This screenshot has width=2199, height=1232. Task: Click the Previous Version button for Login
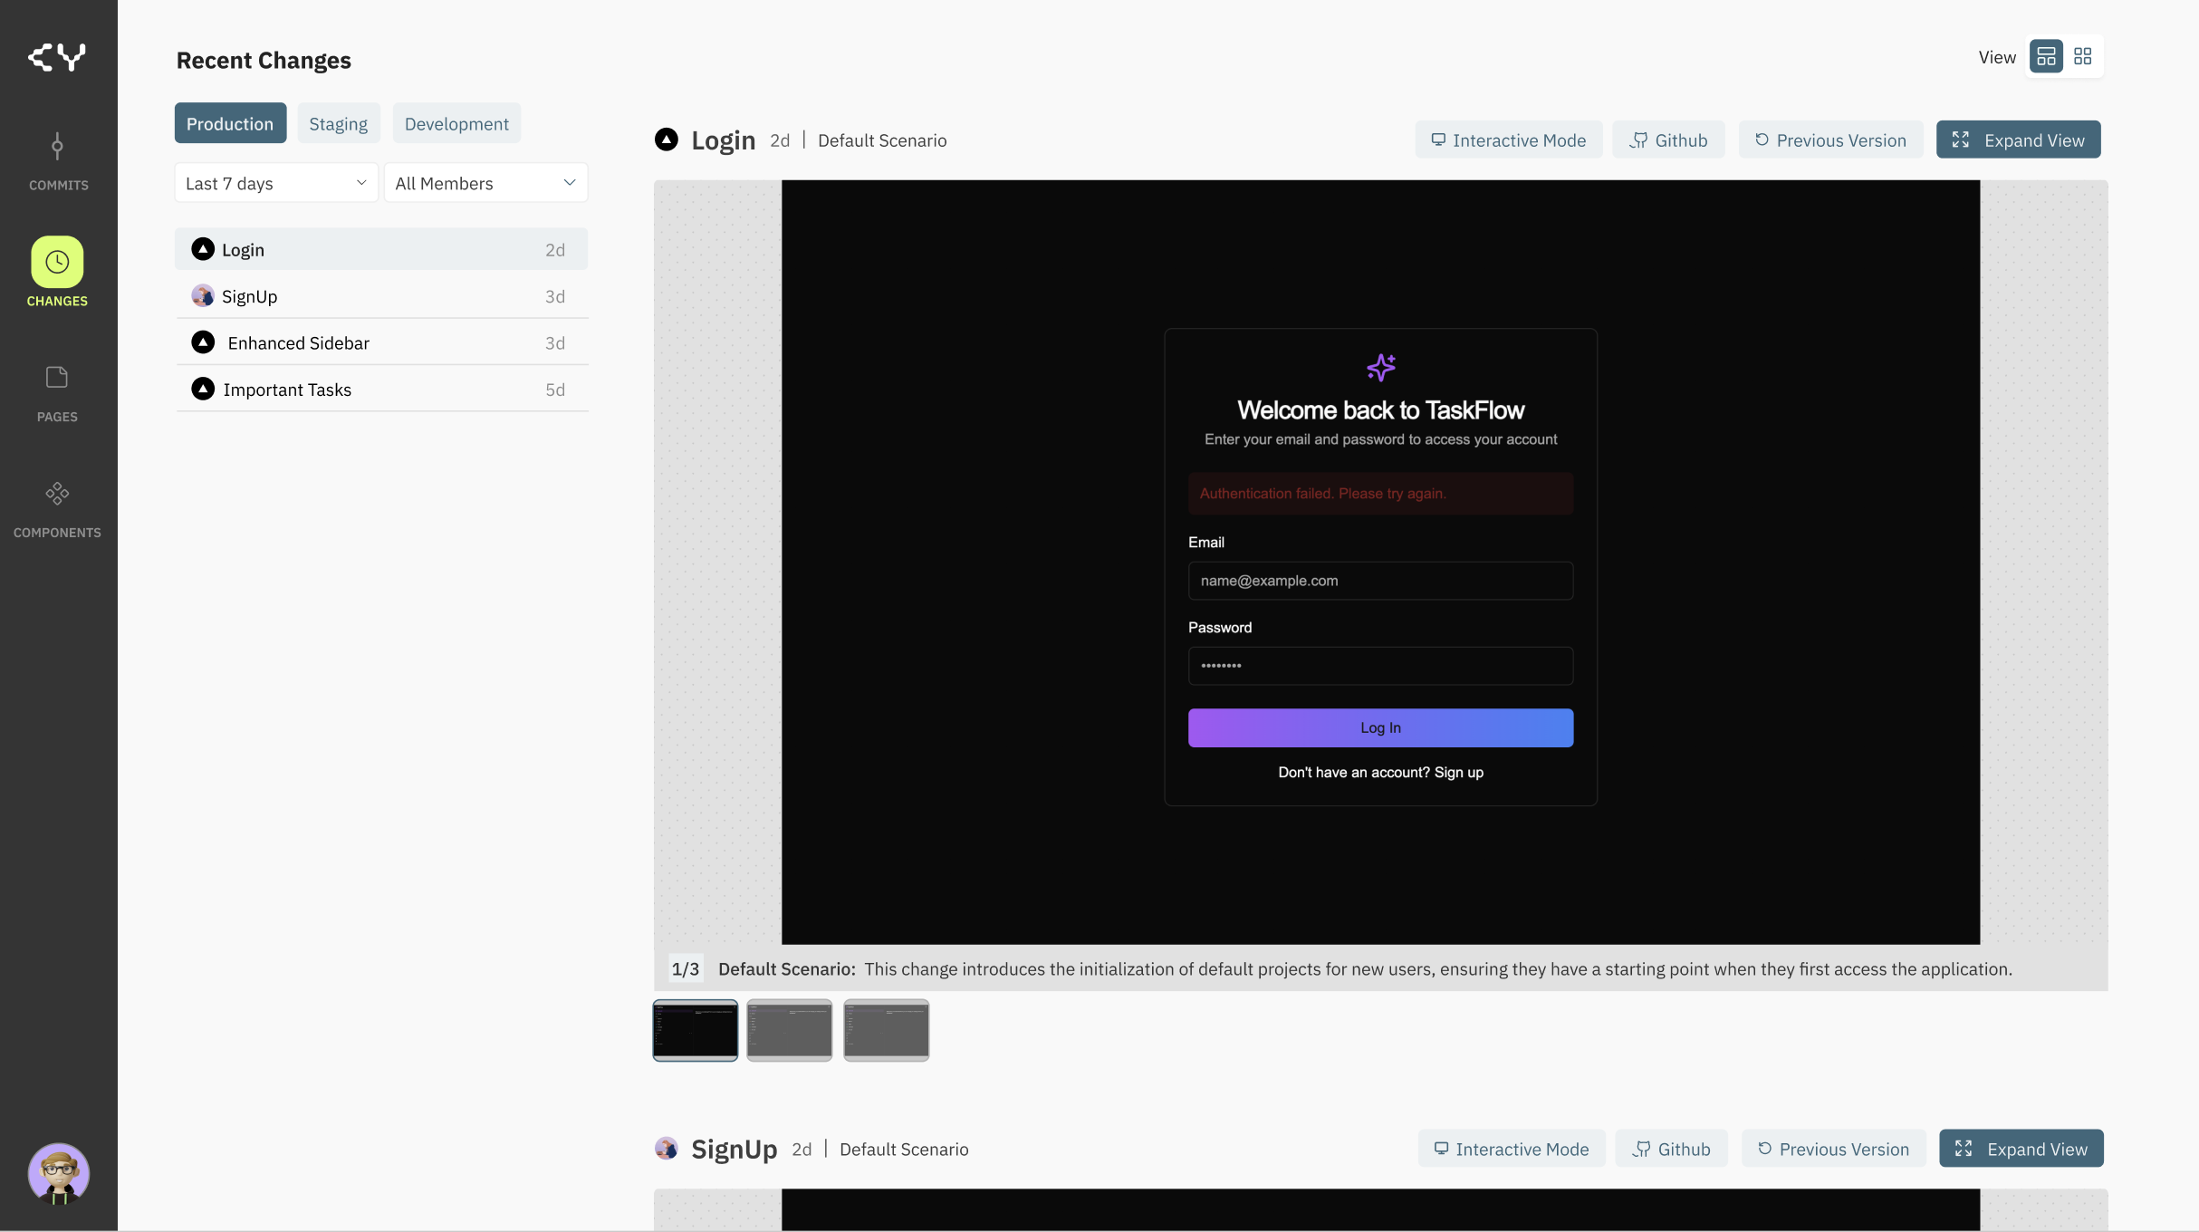[1830, 140]
